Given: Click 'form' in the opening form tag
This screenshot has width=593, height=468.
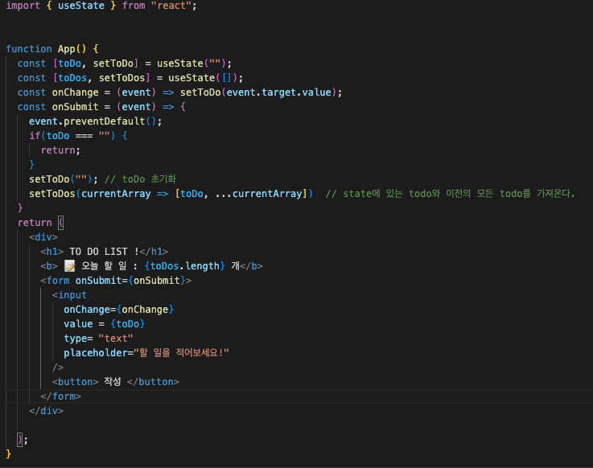Looking at the screenshot, I should 58,281.
